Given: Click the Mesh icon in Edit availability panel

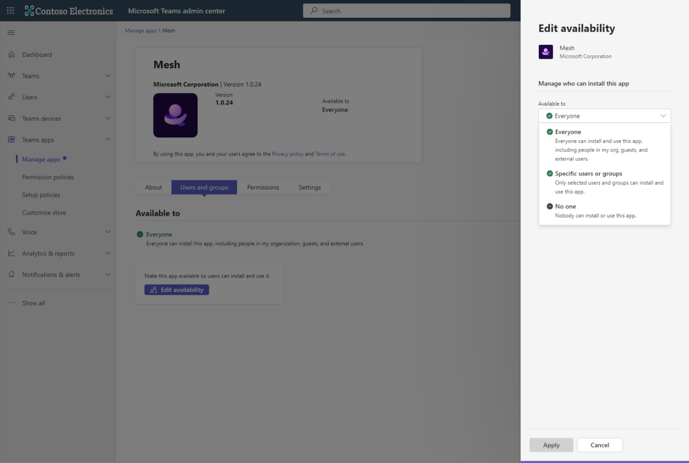Looking at the screenshot, I should point(546,52).
